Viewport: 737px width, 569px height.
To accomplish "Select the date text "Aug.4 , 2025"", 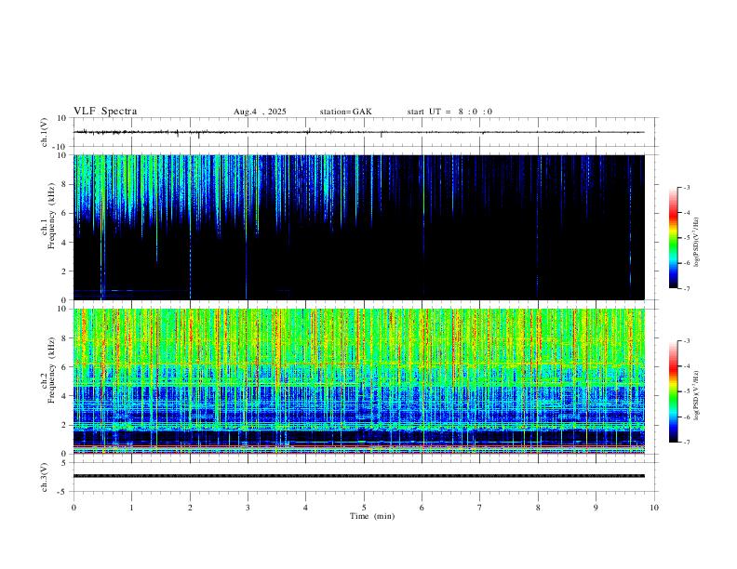I will (260, 112).
